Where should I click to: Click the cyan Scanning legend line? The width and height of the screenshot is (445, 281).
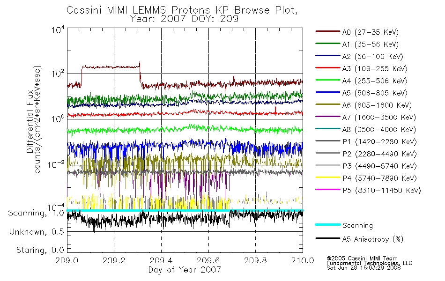point(328,224)
